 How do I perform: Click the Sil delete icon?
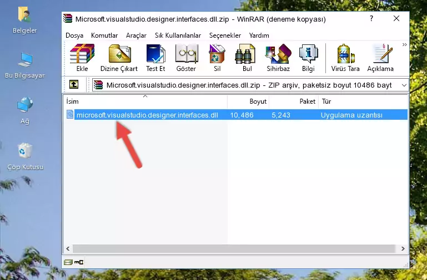[x=217, y=58]
